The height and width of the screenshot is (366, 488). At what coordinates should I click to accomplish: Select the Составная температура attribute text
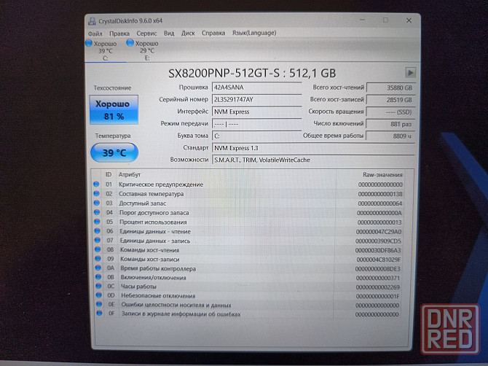pyautogui.click(x=151, y=194)
